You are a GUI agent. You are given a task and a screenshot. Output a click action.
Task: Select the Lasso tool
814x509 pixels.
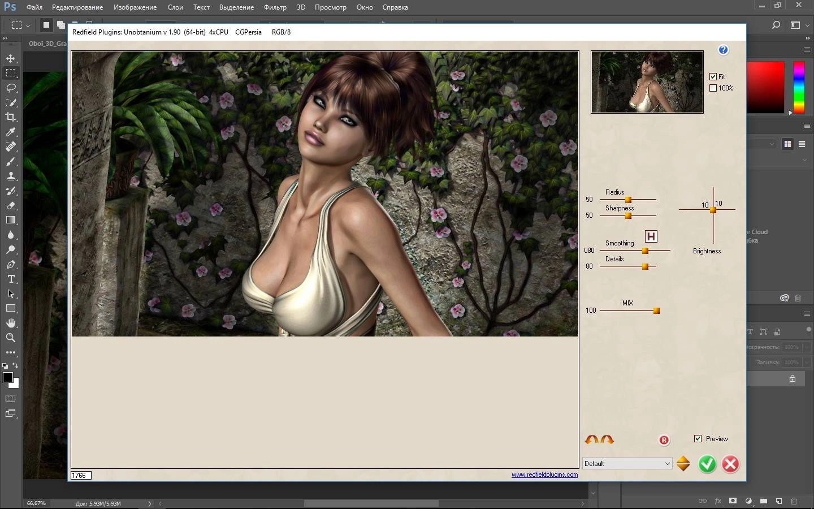pos(11,88)
